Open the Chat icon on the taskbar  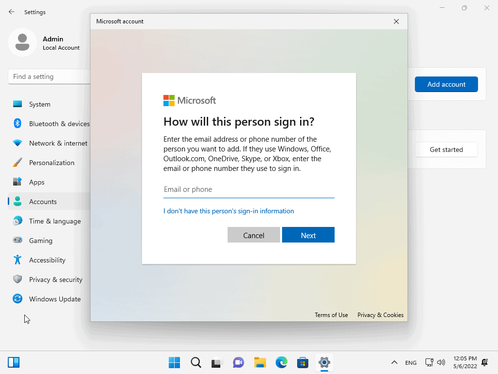coord(238,362)
